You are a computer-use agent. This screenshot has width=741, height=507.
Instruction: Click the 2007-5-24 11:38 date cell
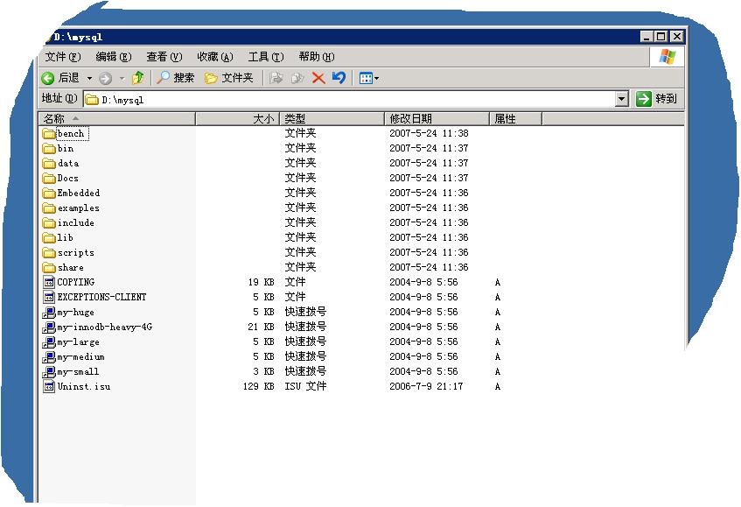(x=429, y=134)
